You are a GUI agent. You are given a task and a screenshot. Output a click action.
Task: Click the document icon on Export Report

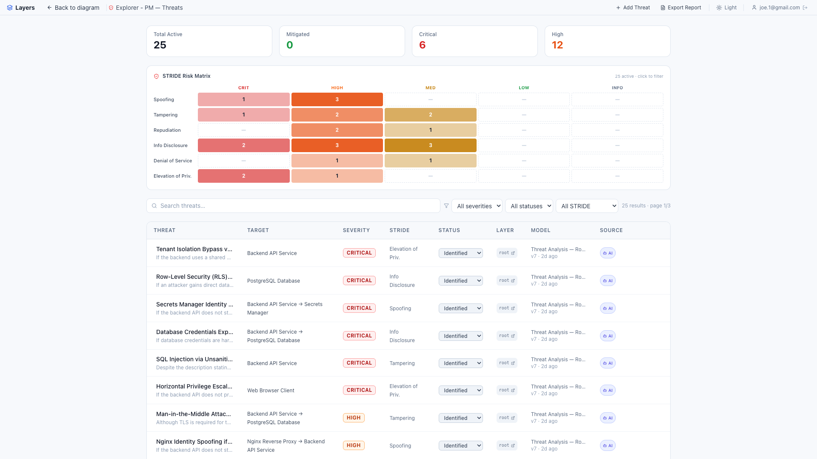coord(663,8)
